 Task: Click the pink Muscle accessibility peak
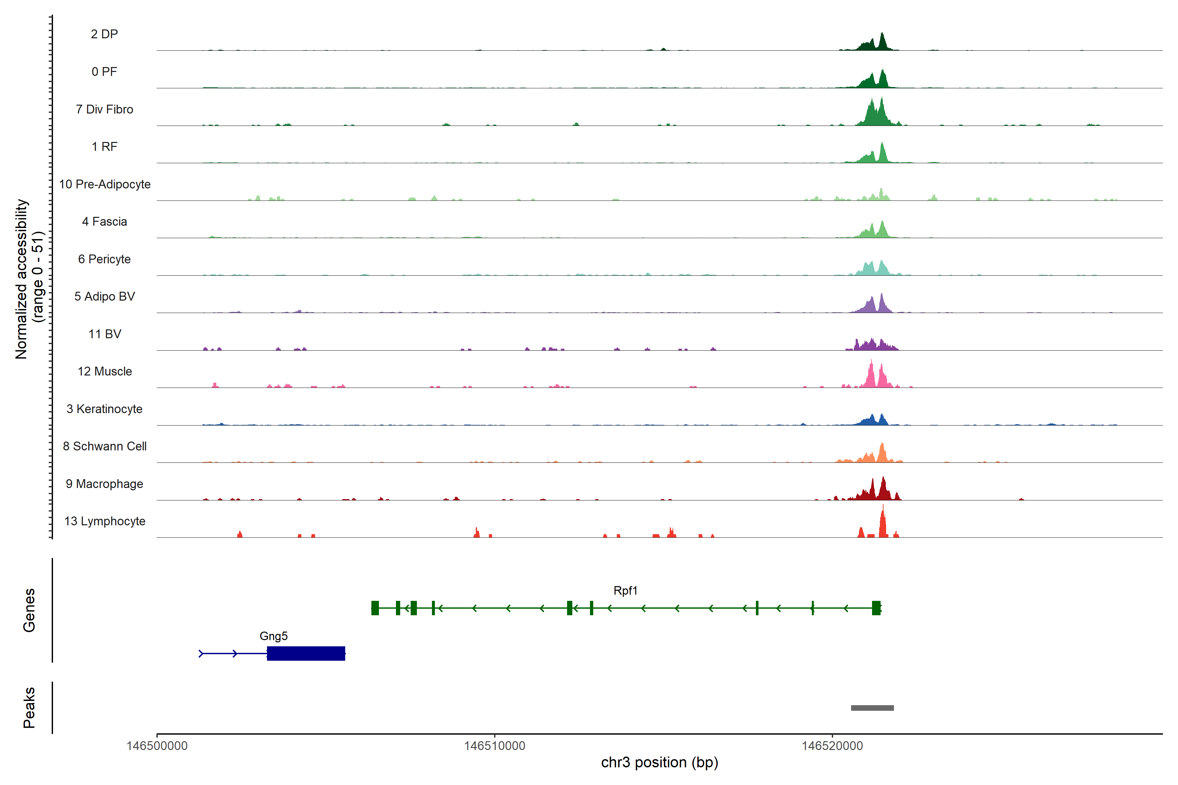point(871,376)
